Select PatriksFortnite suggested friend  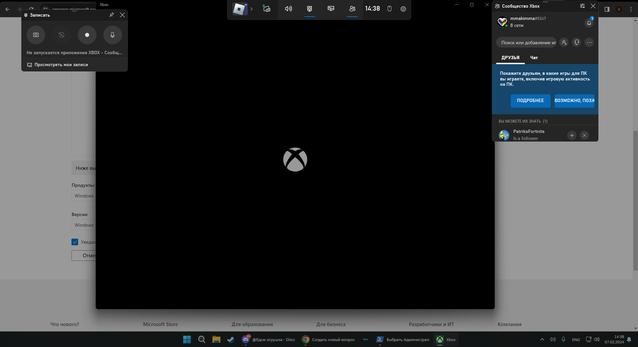[x=529, y=135]
